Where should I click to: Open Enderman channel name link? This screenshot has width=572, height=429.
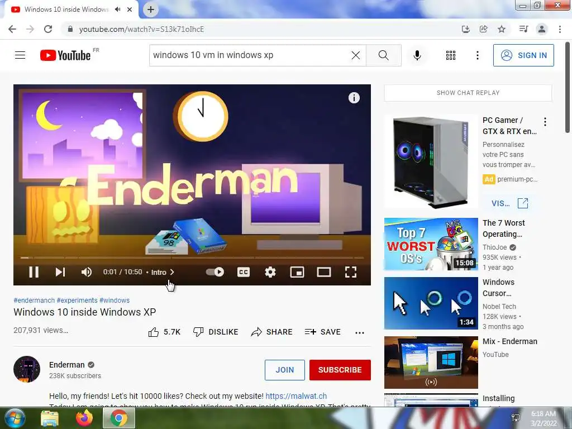coord(67,365)
